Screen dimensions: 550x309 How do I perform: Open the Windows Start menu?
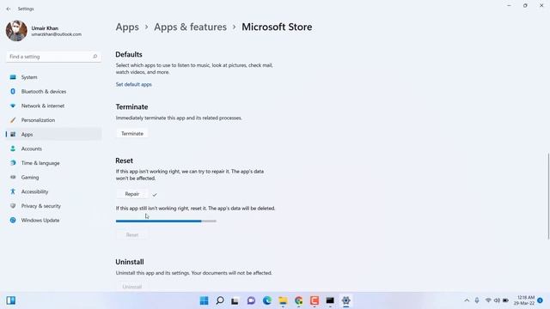[205, 300]
